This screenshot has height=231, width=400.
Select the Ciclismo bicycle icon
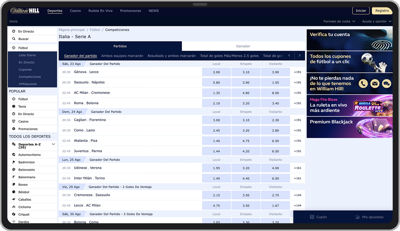coord(13,207)
